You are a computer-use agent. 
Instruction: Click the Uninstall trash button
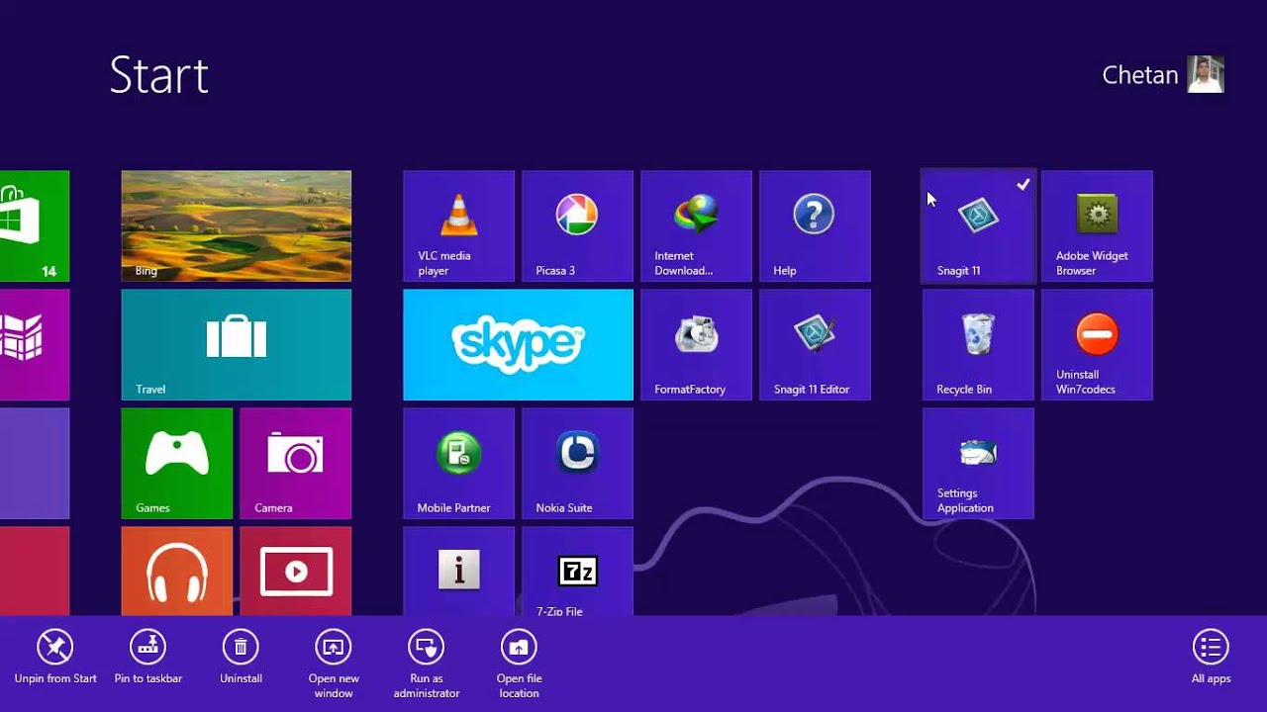(x=241, y=659)
